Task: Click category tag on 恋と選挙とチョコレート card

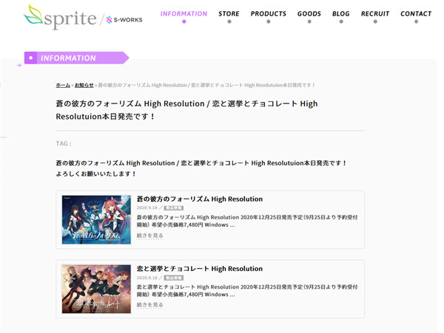Action: pyautogui.click(x=174, y=278)
